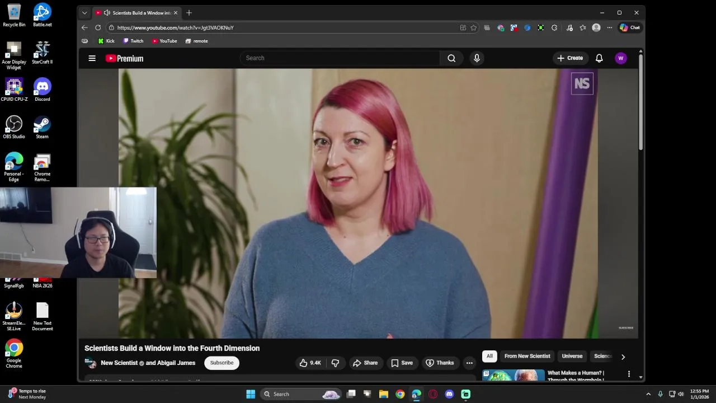Click the NS channel watermark in video
Image resolution: width=716 pixels, height=403 pixels.
[x=582, y=84]
